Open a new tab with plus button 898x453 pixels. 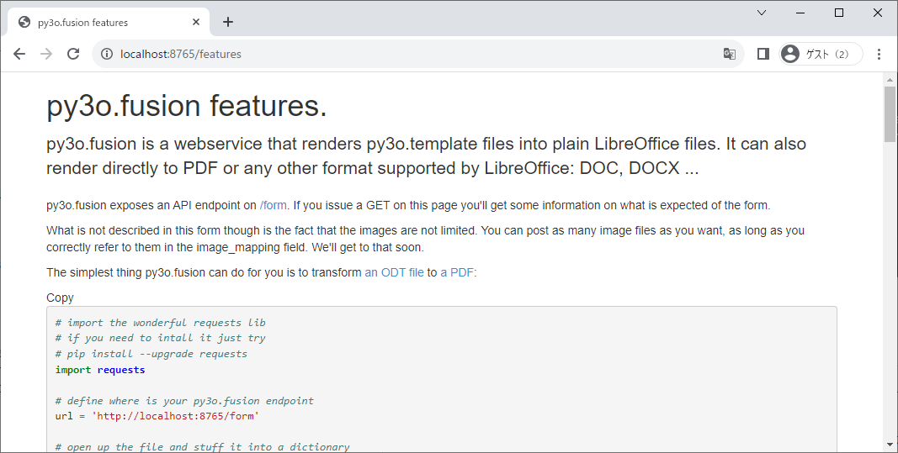tap(228, 22)
